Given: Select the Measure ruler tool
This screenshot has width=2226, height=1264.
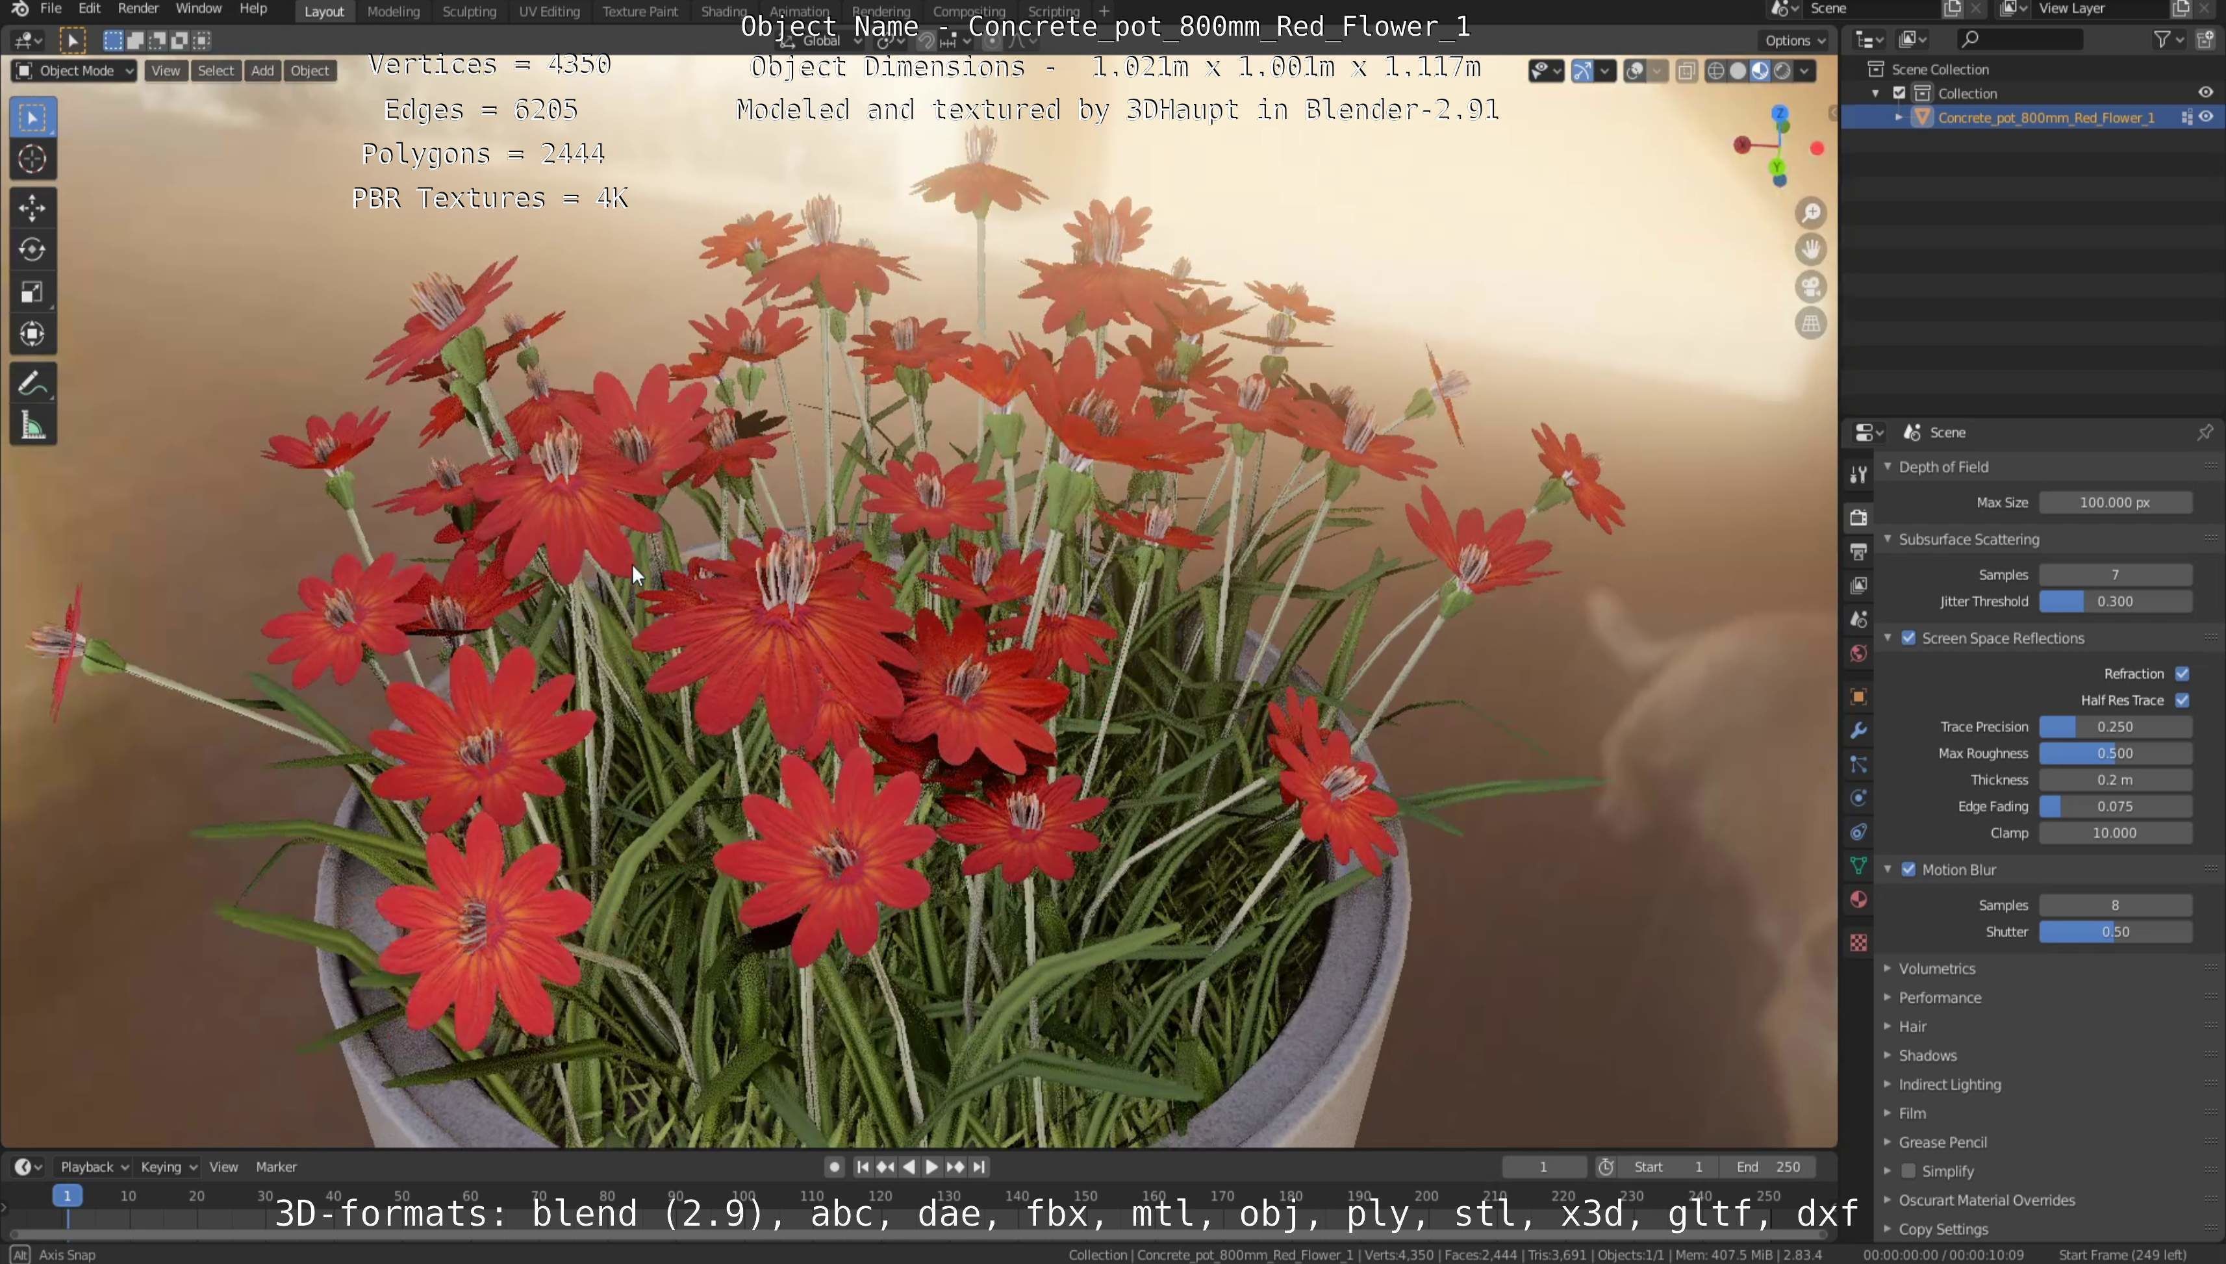Looking at the screenshot, I should coord(32,425).
